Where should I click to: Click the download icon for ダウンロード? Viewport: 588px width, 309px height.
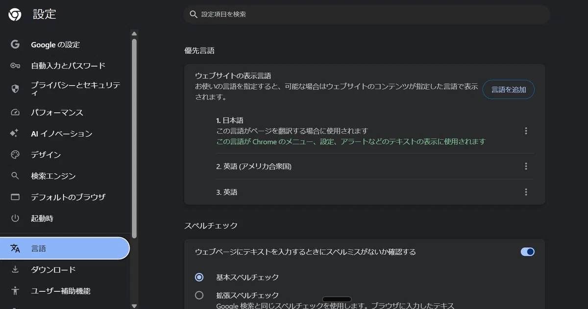[15, 269]
